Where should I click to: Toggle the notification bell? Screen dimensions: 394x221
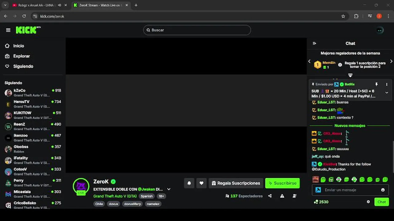pyautogui.click(x=189, y=183)
